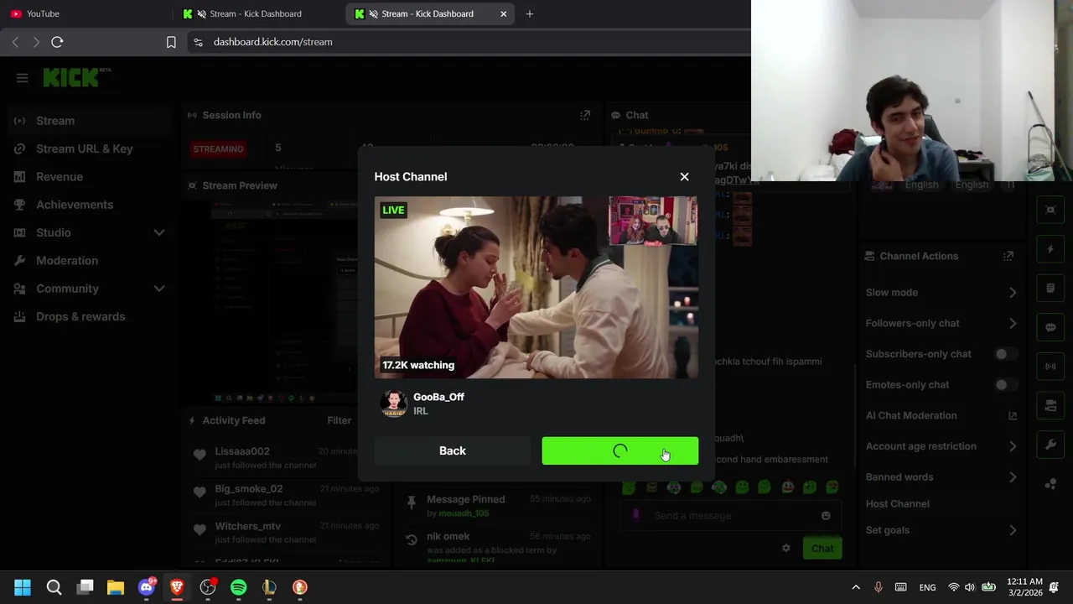Click the GooBa_Off channel name
The height and width of the screenshot is (604, 1073).
[438, 397]
